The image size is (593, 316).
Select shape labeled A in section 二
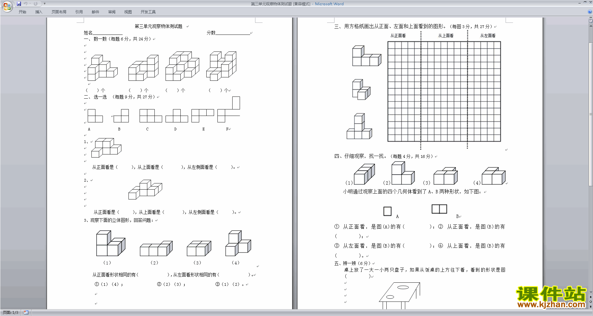pyautogui.click(x=95, y=116)
